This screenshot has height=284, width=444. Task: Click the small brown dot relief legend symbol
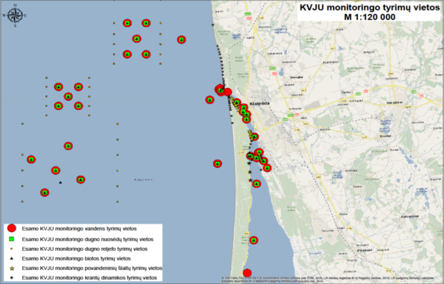[x=11, y=249]
